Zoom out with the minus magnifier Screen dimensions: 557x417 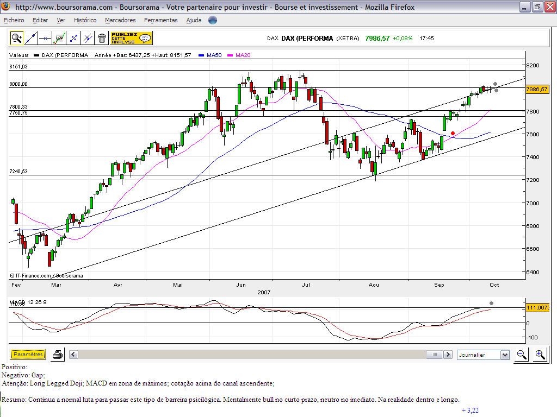[x=522, y=355]
